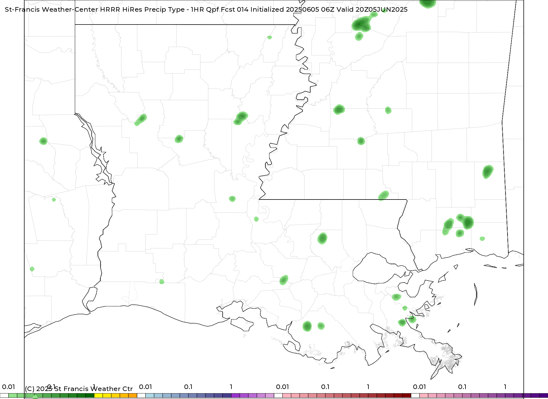The height and width of the screenshot is (399, 548).
Task: Click the 1 label above the blue-purple scale
Action: coord(231,387)
